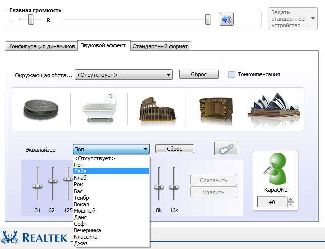Collapse the equalizer preset dropdown

tap(145, 149)
